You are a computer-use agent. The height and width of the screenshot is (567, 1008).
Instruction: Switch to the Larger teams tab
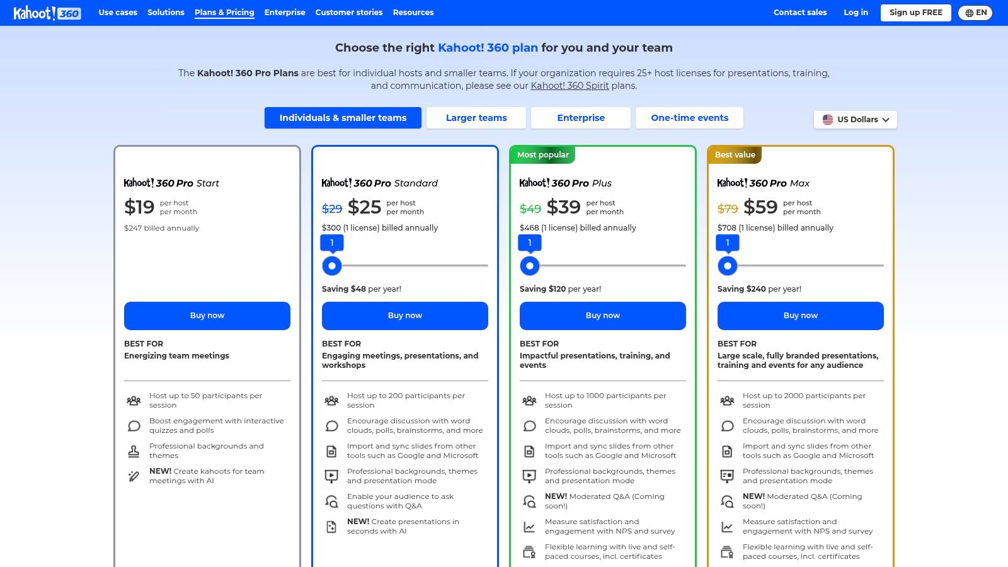coord(476,118)
